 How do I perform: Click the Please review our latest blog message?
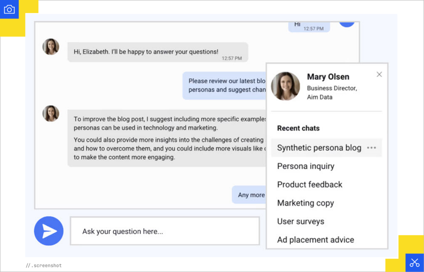[x=224, y=85]
